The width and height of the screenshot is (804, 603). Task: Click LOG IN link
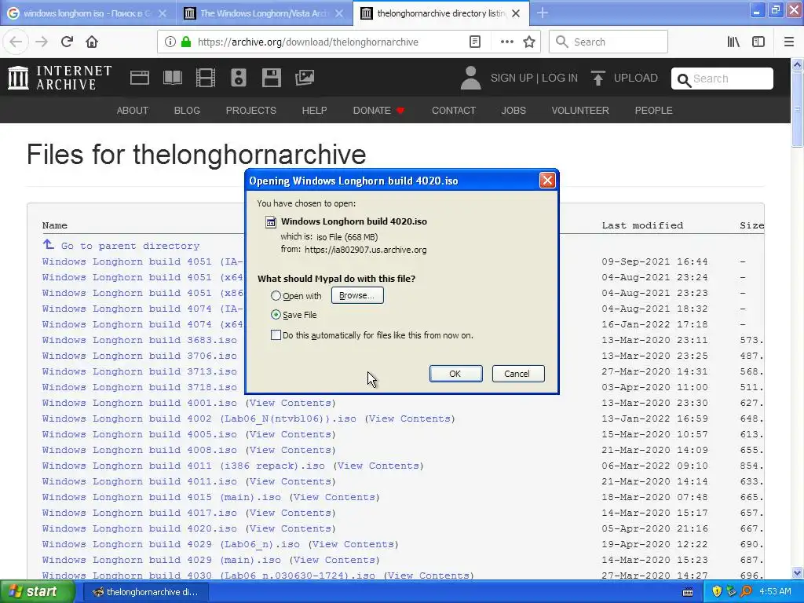click(x=559, y=78)
